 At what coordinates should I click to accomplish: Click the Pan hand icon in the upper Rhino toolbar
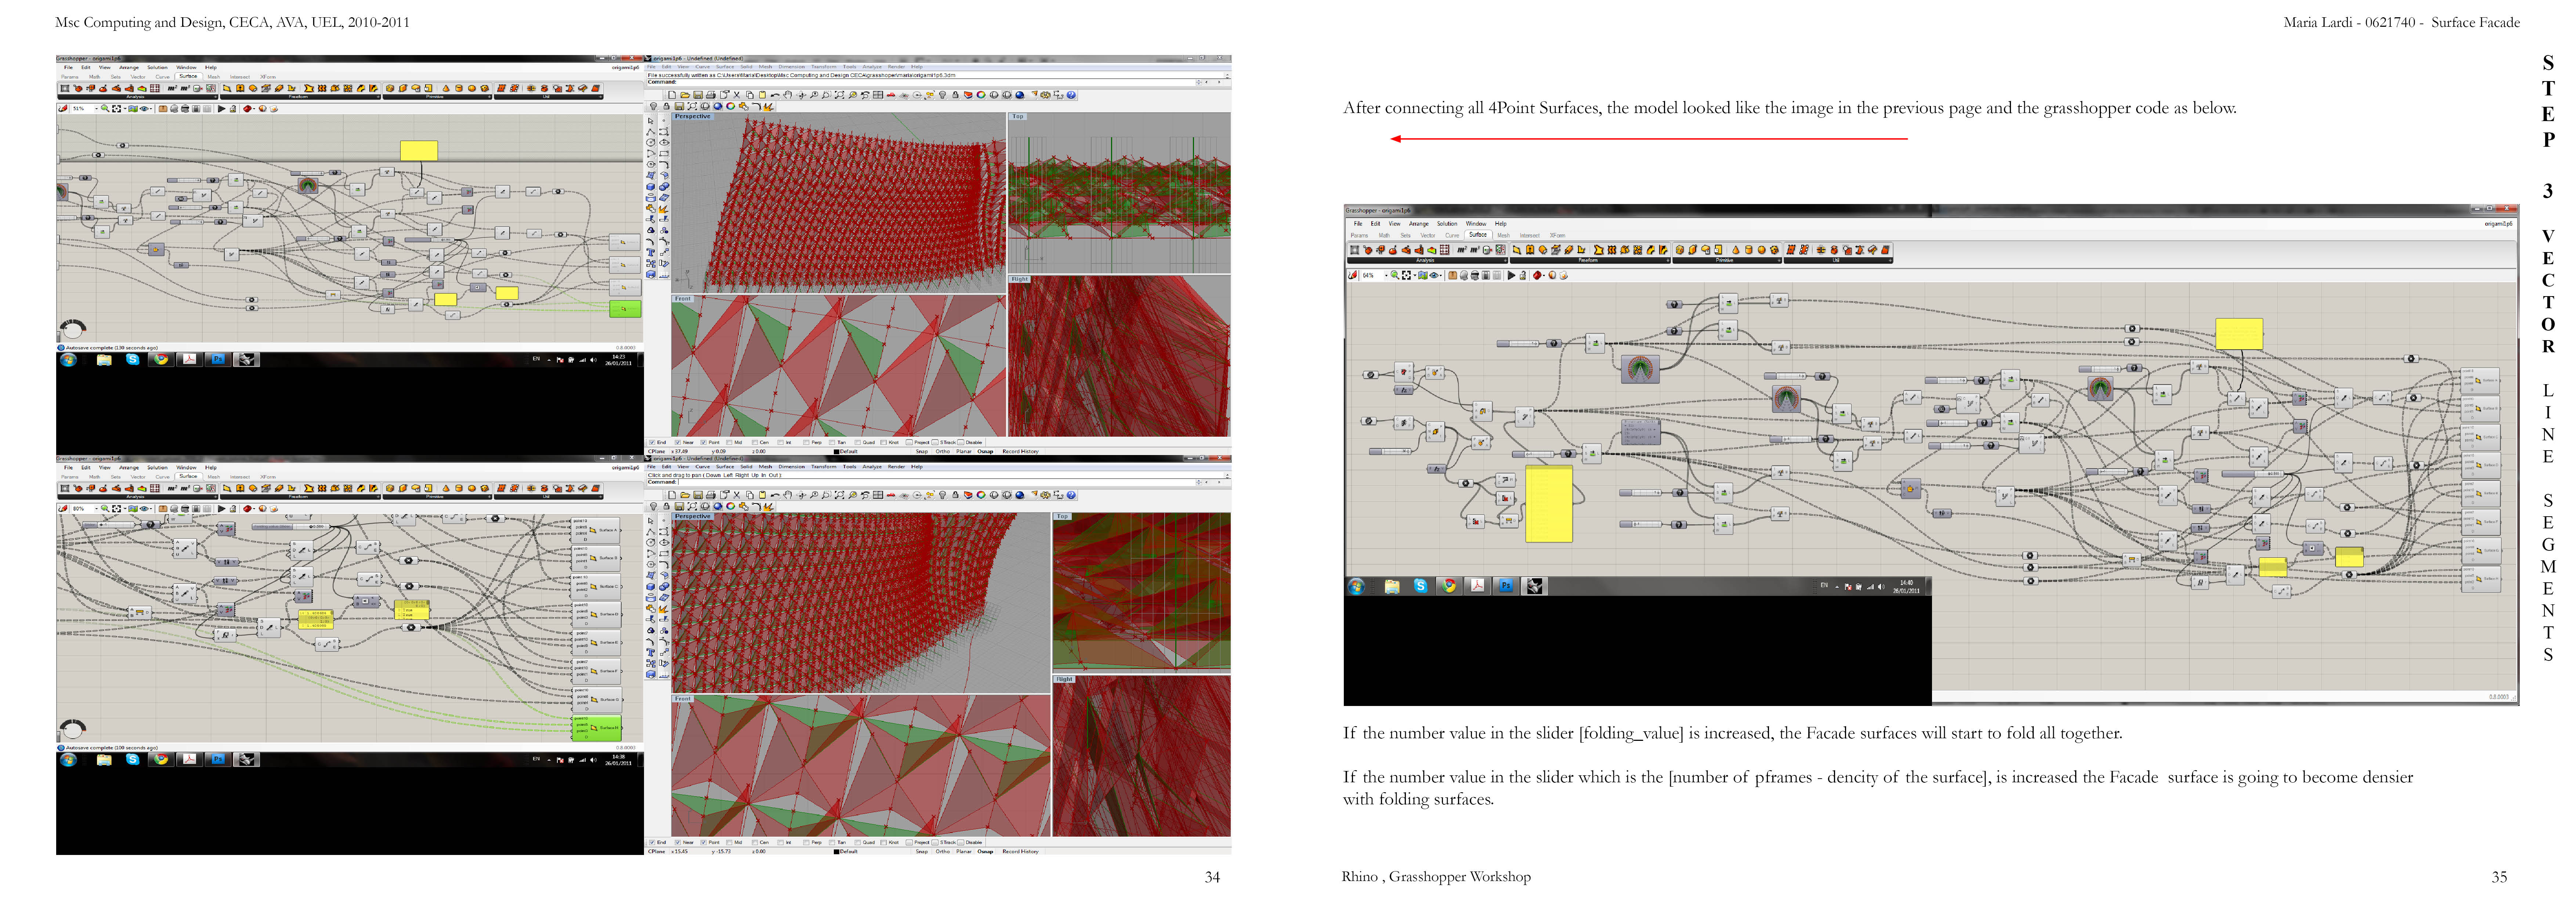click(x=788, y=95)
